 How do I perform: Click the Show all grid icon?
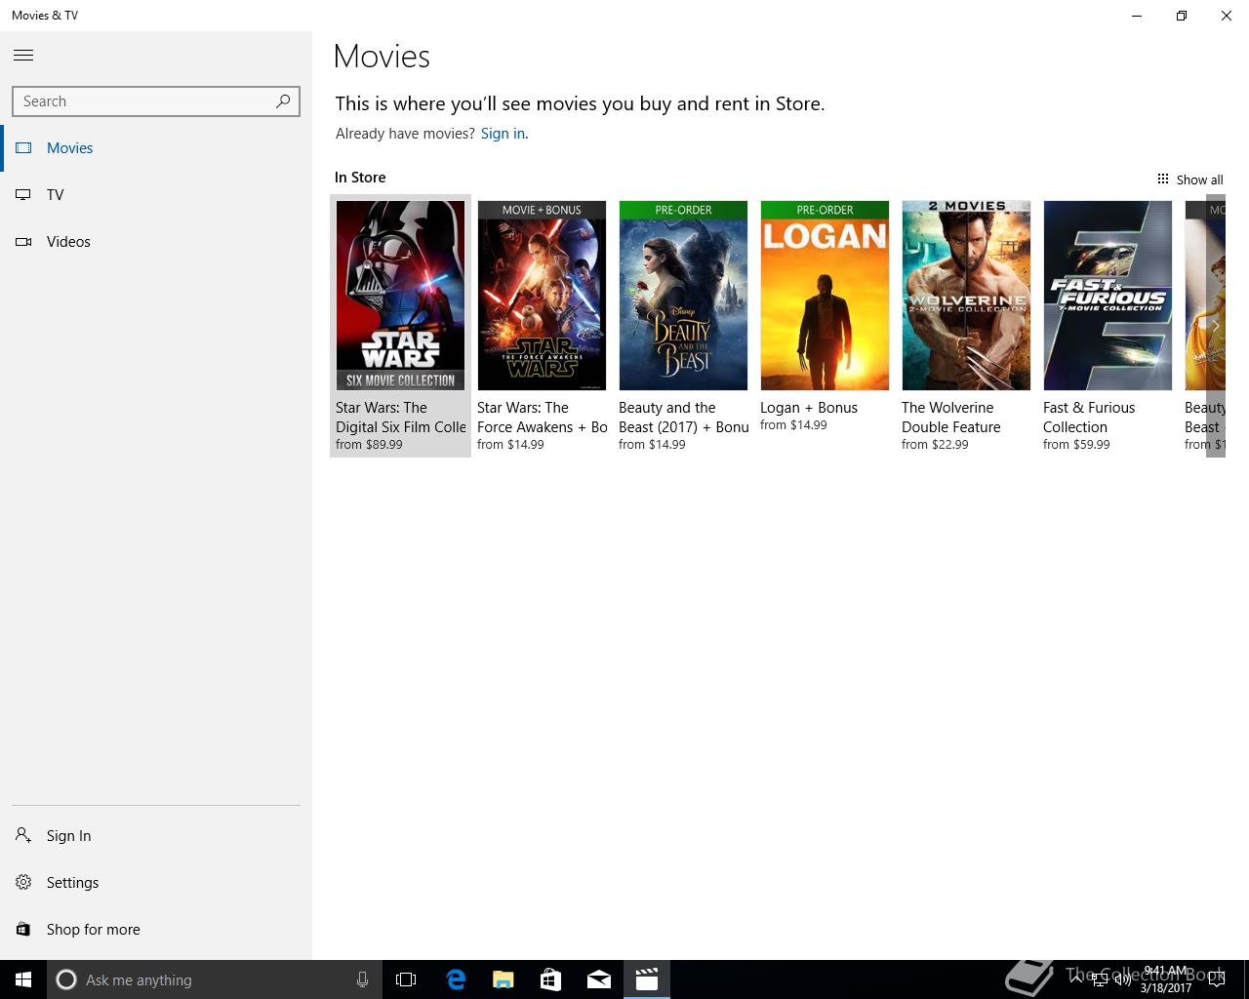(1163, 179)
